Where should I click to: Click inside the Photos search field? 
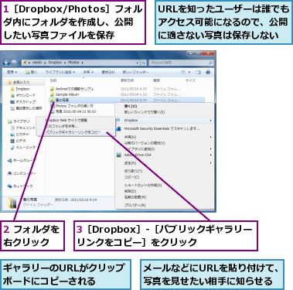point(179,63)
